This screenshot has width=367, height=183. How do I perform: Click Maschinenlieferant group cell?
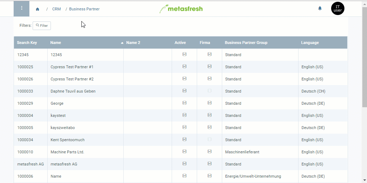[x=242, y=152]
